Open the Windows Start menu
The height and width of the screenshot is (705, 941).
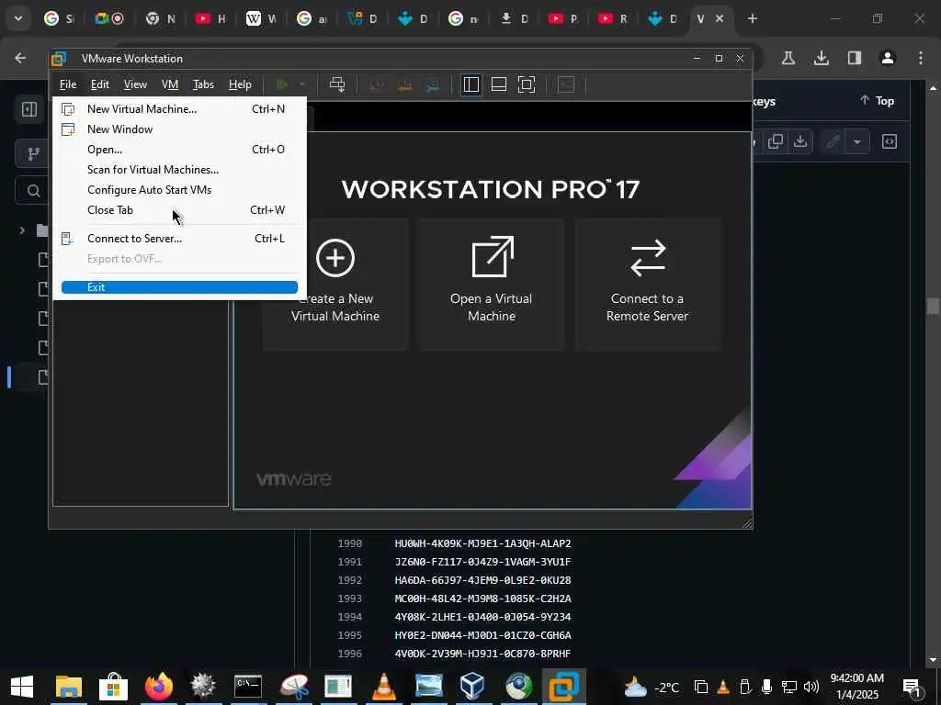(x=22, y=687)
